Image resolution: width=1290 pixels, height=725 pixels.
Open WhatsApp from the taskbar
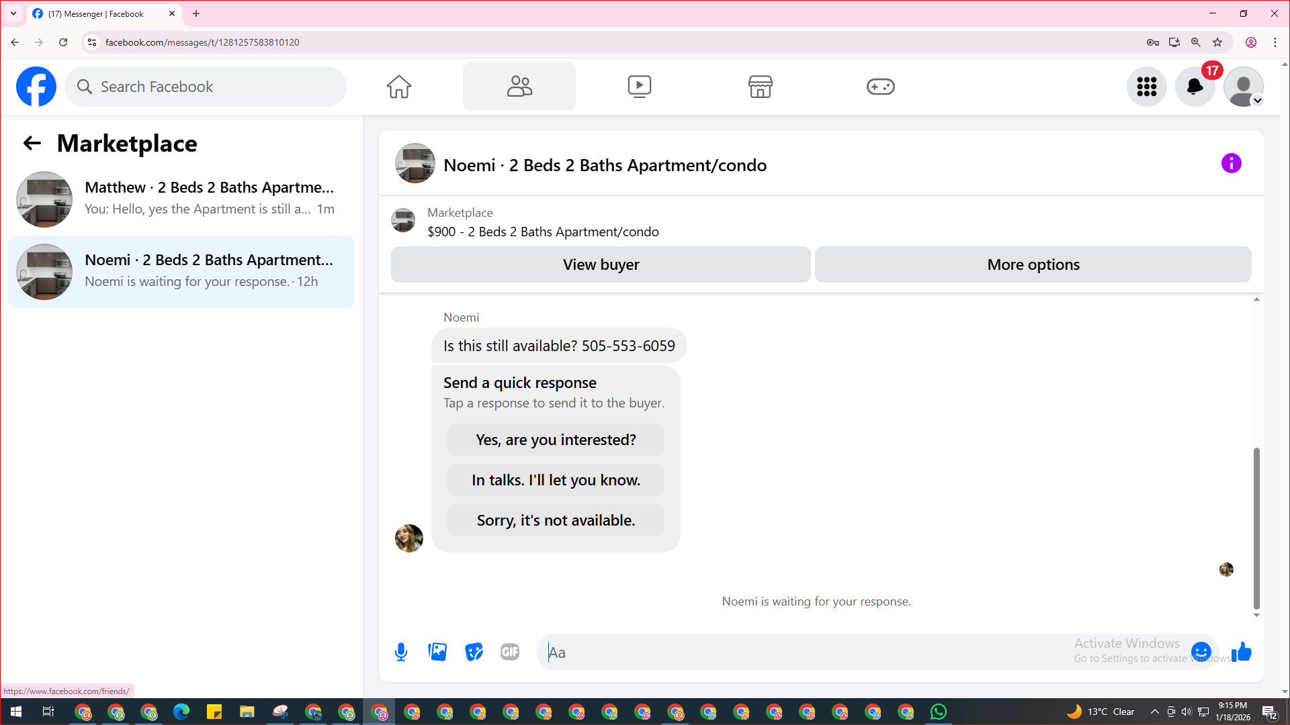tap(939, 712)
